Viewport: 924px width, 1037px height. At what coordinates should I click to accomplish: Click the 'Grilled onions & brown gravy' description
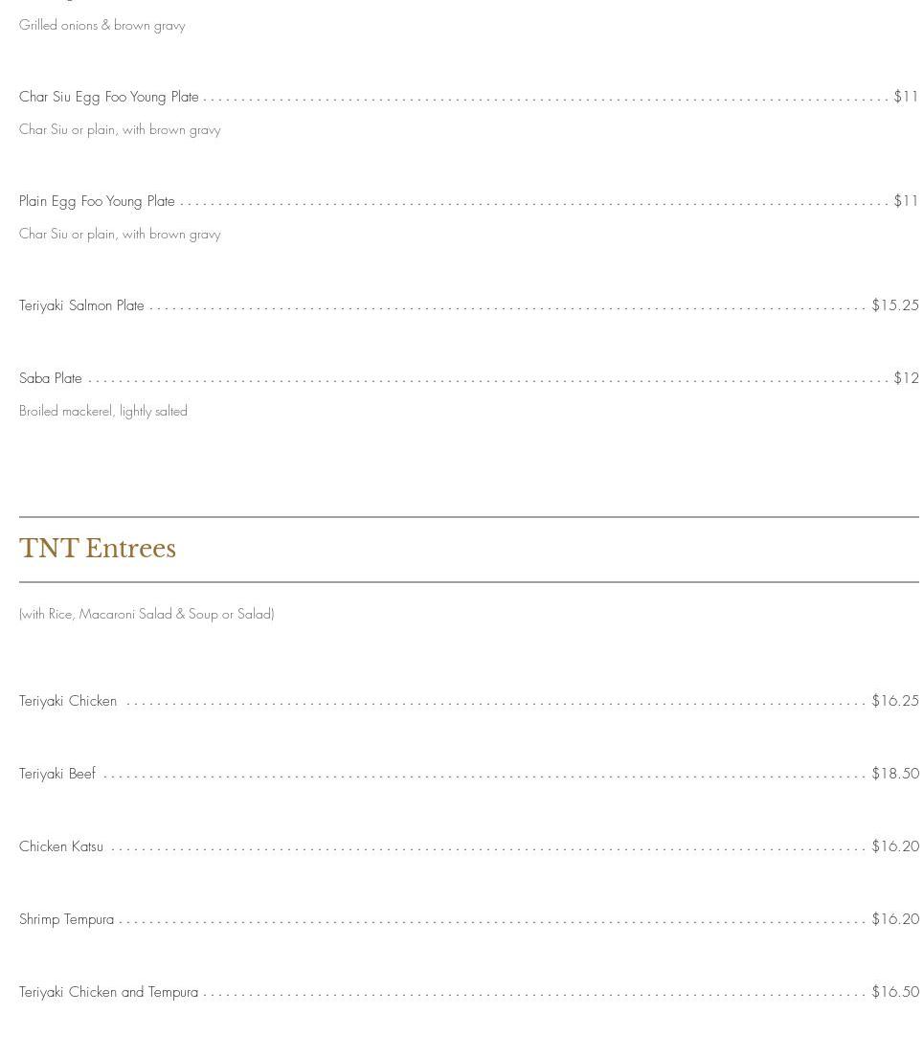point(102,25)
